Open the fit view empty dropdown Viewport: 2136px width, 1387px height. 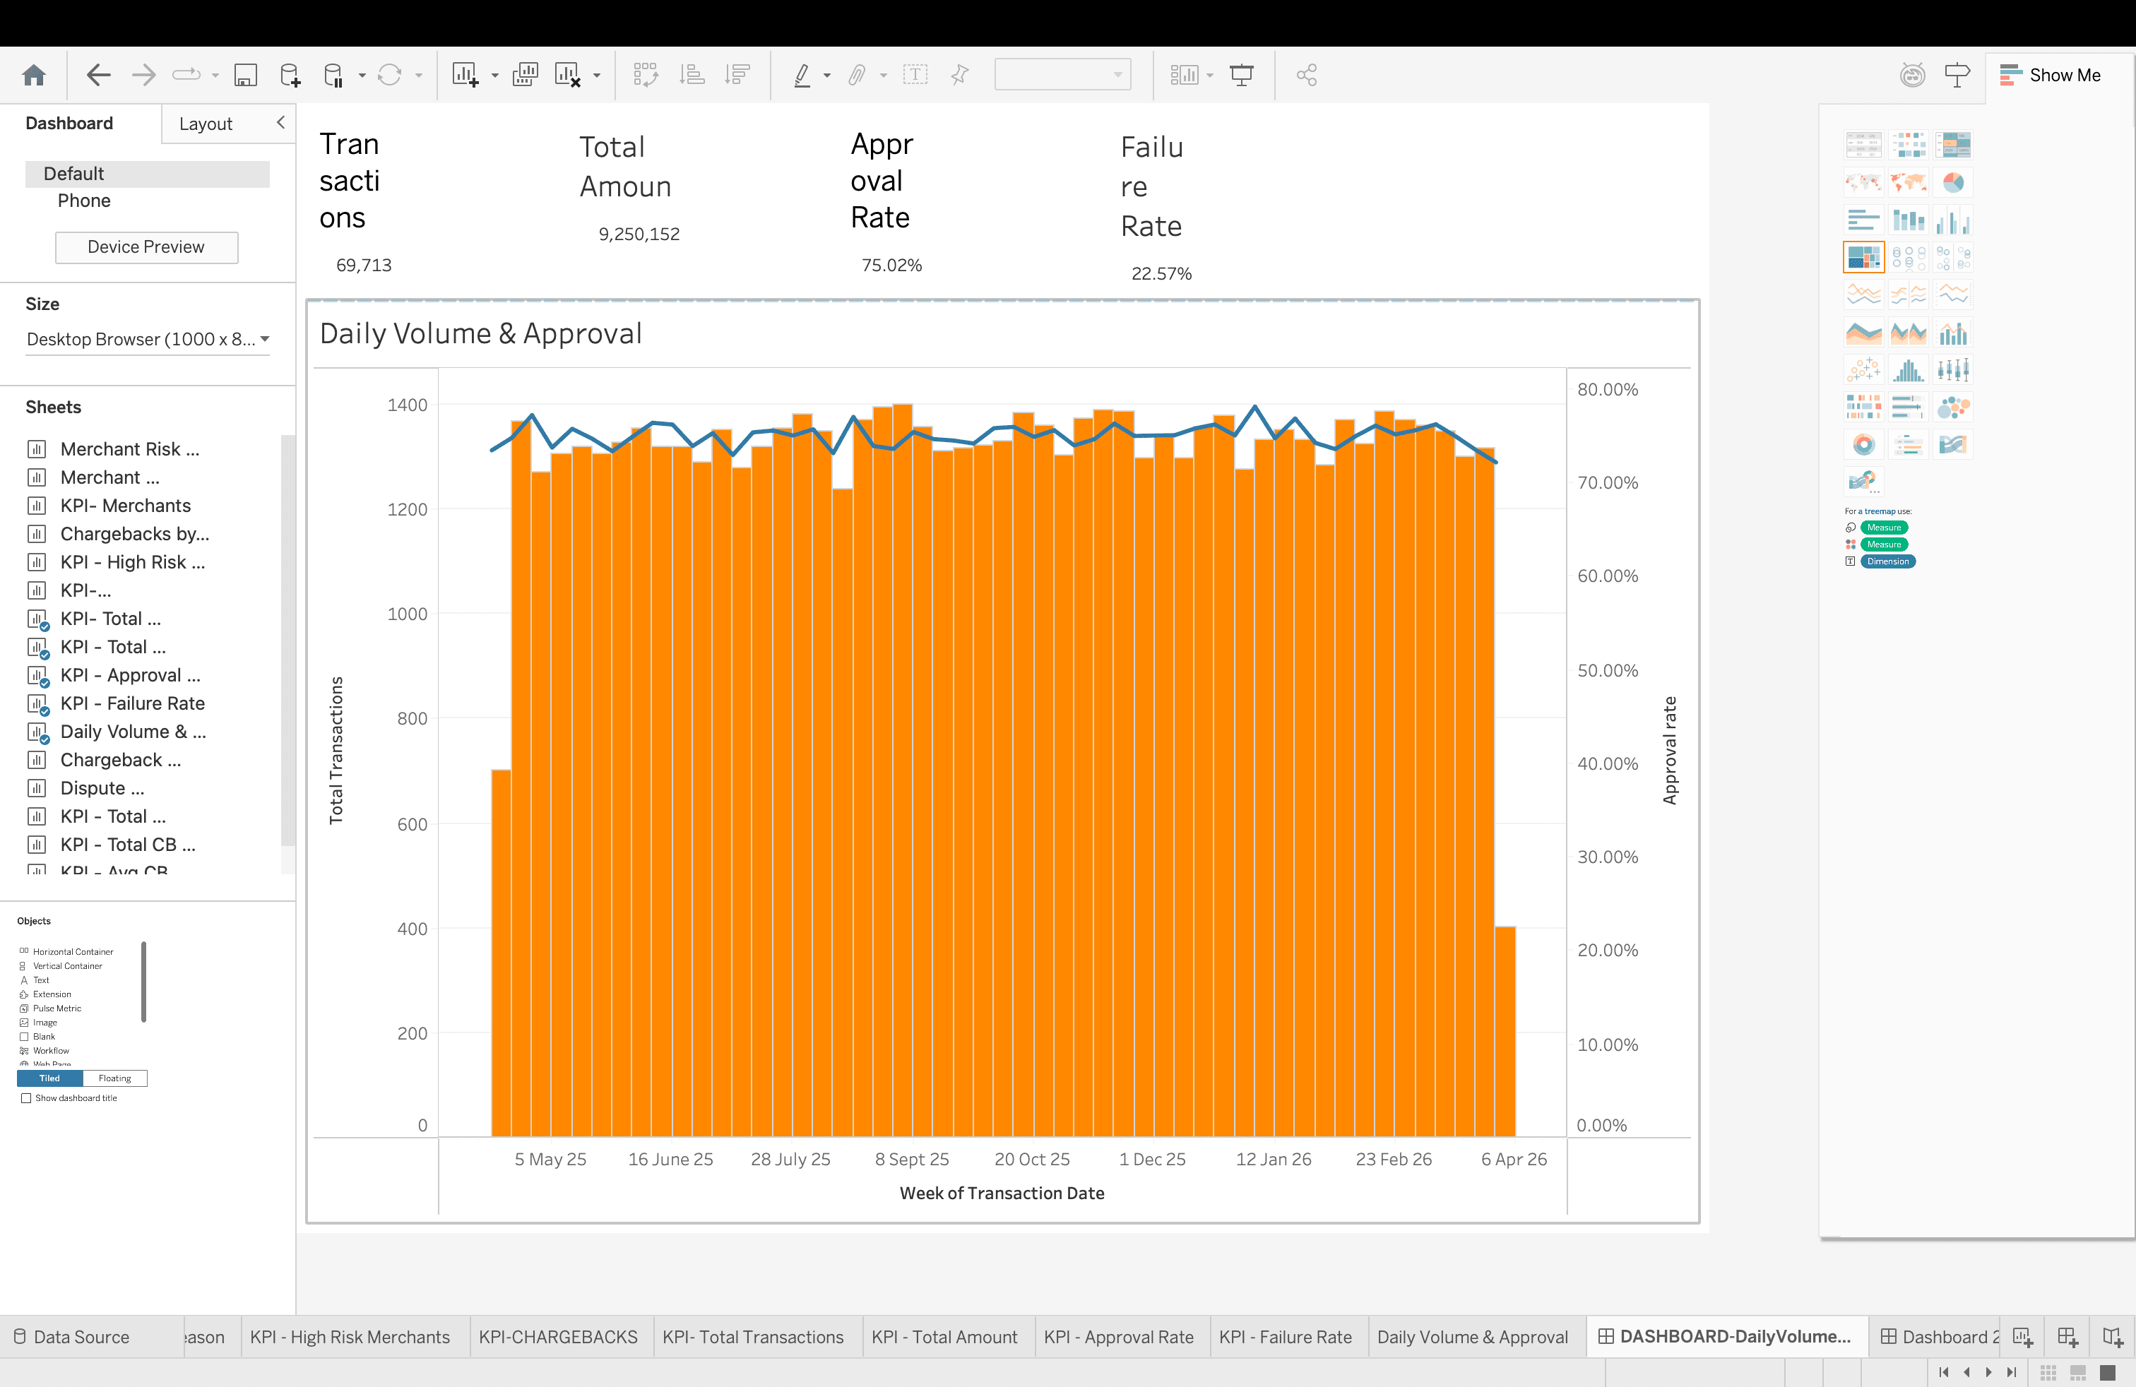tap(1062, 74)
